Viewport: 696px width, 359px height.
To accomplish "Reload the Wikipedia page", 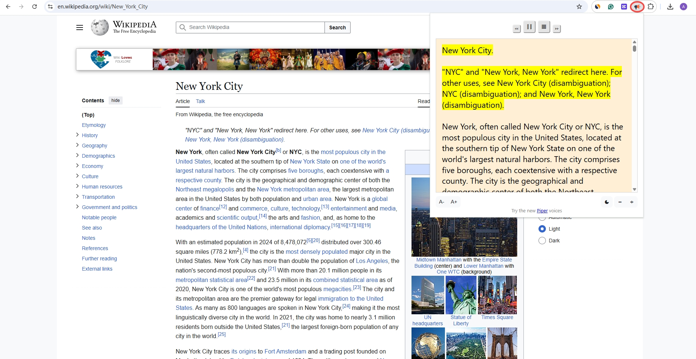I will pyautogui.click(x=35, y=7).
